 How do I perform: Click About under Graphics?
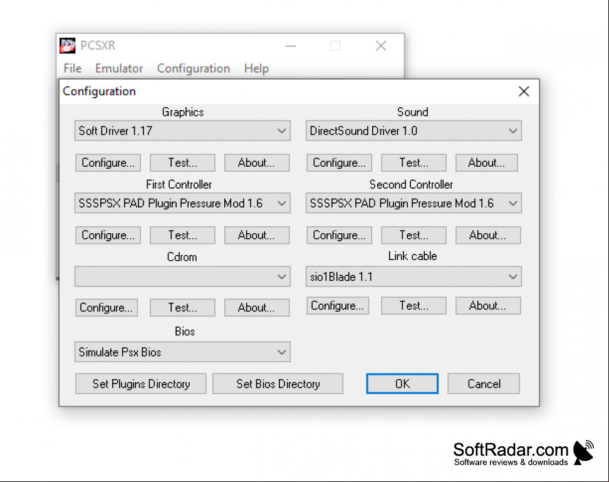pyautogui.click(x=257, y=163)
